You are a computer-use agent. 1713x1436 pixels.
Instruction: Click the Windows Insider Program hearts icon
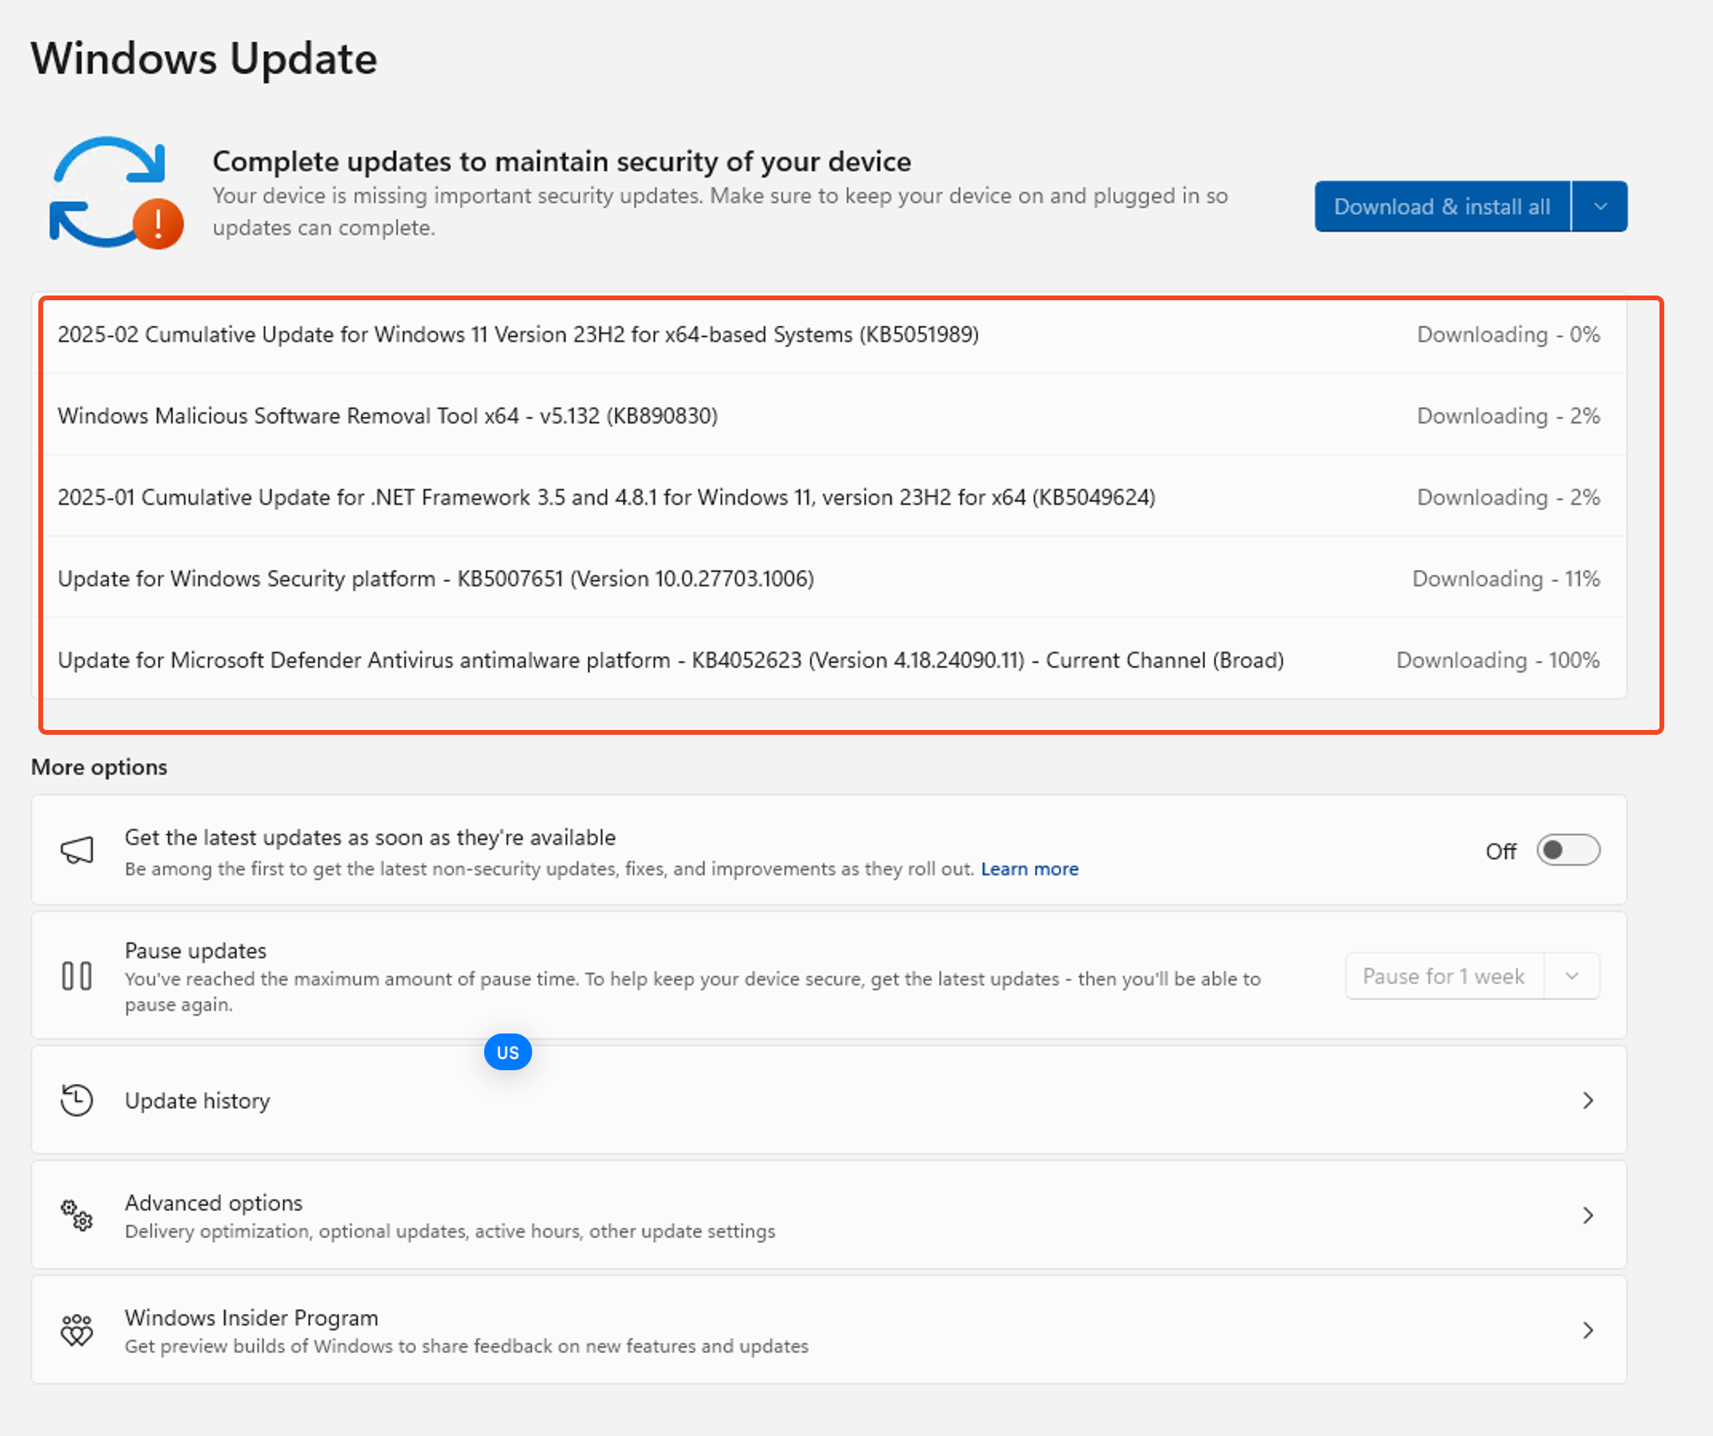[x=78, y=1330]
